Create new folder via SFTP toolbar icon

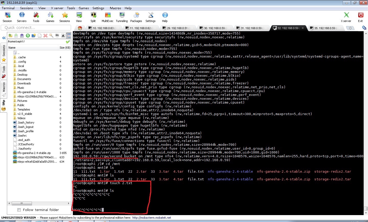tap(33, 35)
